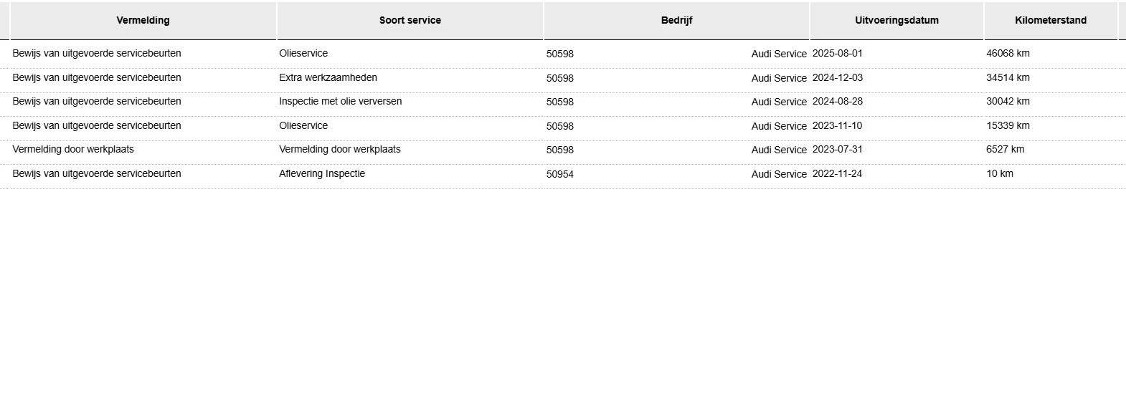
Task: Click the 46068 km mileage entry
Action: [1008, 54]
